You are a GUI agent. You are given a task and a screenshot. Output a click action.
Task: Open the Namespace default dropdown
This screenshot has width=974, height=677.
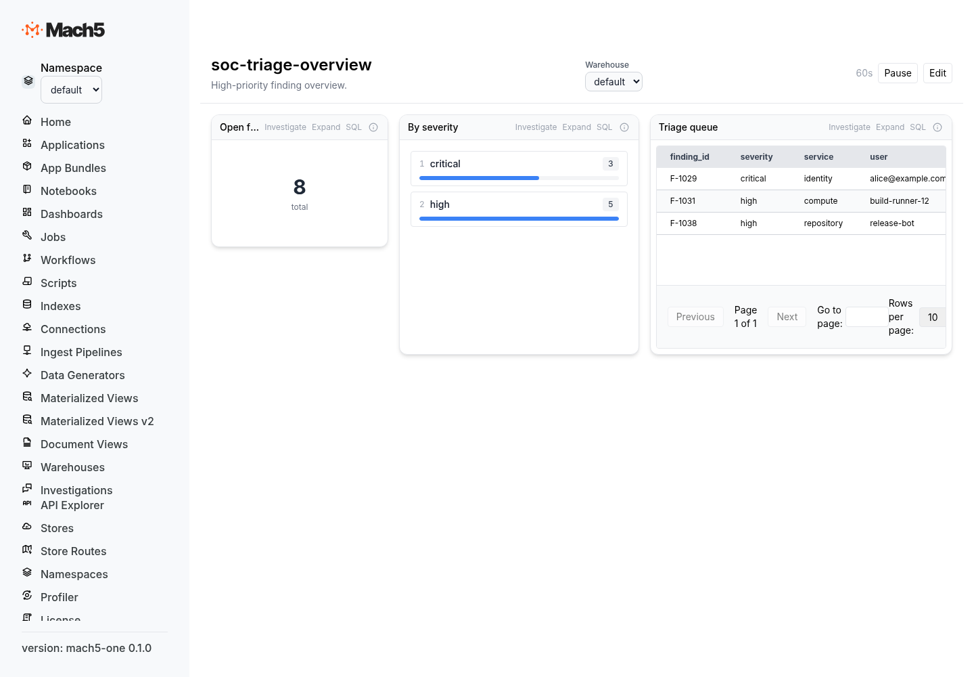click(71, 90)
